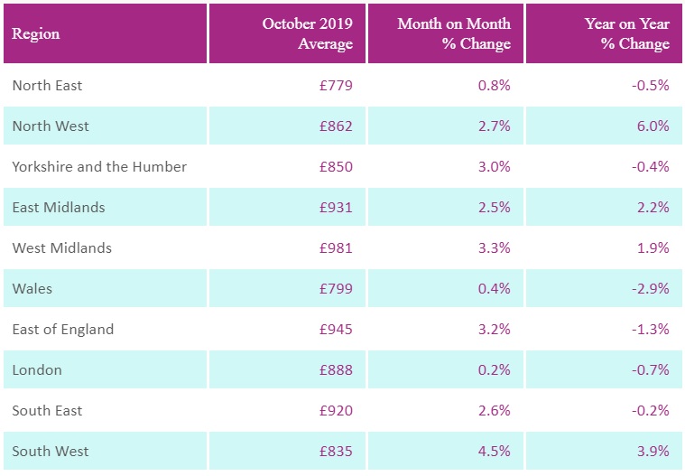Select the London region cell
Image resolution: width=685 pixels, height=476 pixels.
pos(36,370)
